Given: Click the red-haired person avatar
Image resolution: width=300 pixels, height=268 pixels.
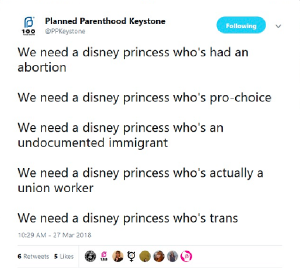Looking at the screenshot, I should click(x=159, y=256).
